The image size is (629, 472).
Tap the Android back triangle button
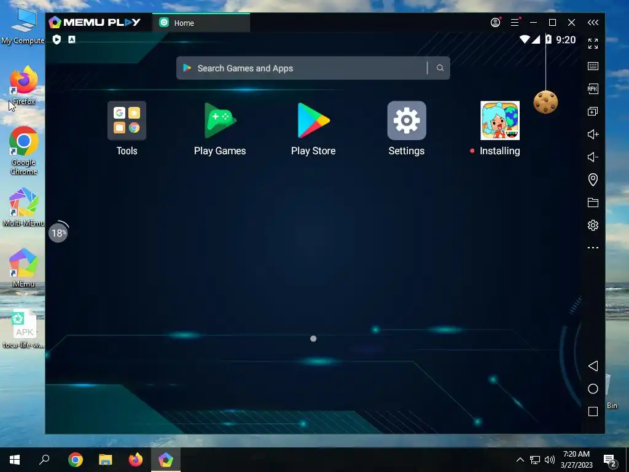593,366
